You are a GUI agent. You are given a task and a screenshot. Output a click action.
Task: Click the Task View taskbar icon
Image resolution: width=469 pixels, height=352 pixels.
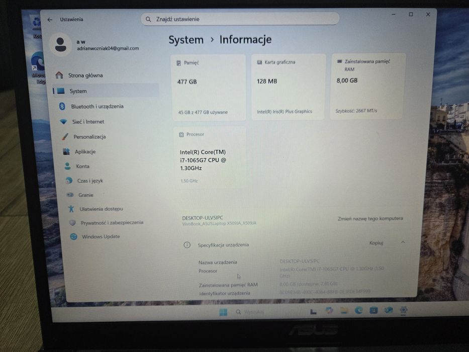coord(313,312)
